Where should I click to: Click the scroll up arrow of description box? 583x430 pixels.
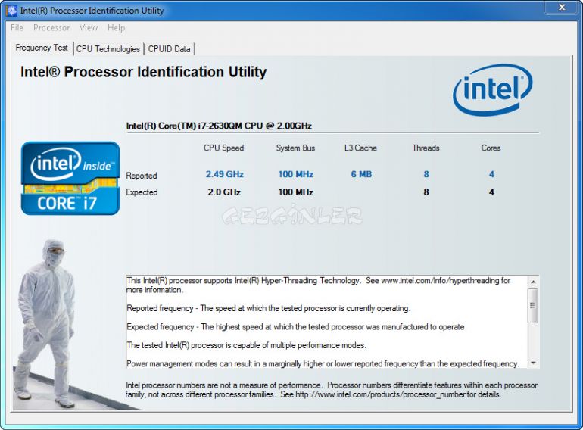(x=533, y=282)
